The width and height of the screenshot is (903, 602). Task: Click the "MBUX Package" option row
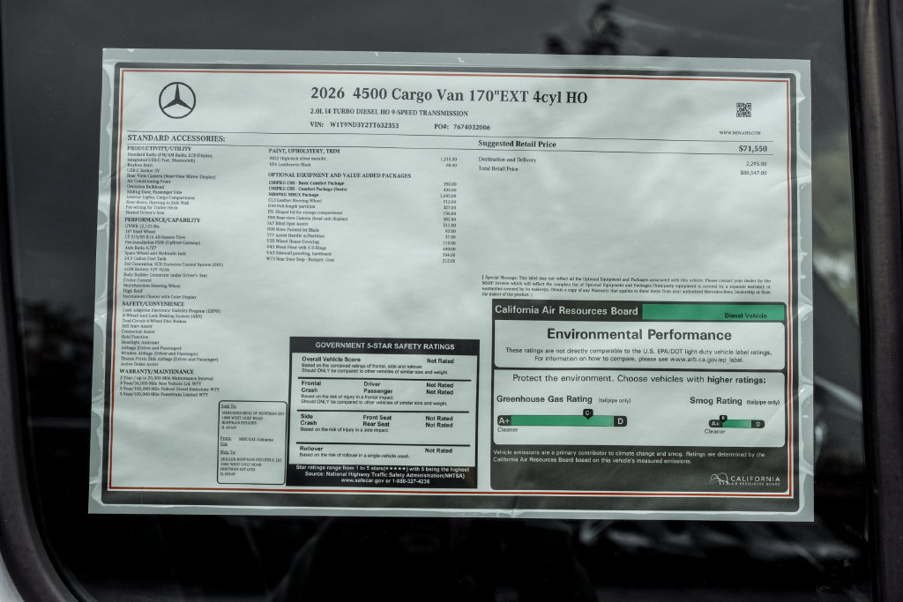coord(362,195)
